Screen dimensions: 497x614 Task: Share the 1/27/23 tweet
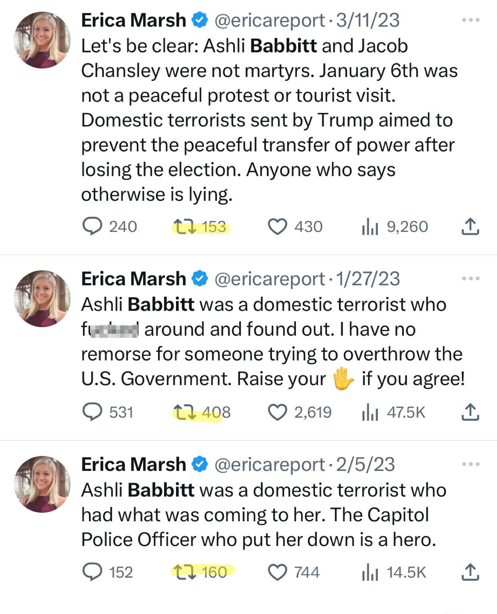click(470, 412)
